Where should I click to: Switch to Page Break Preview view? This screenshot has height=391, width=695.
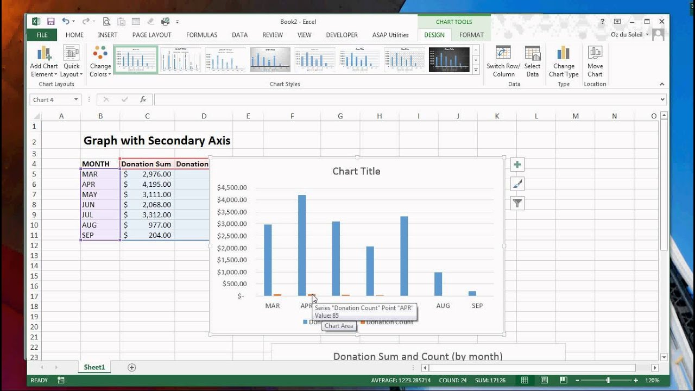[x=564, y=380]
